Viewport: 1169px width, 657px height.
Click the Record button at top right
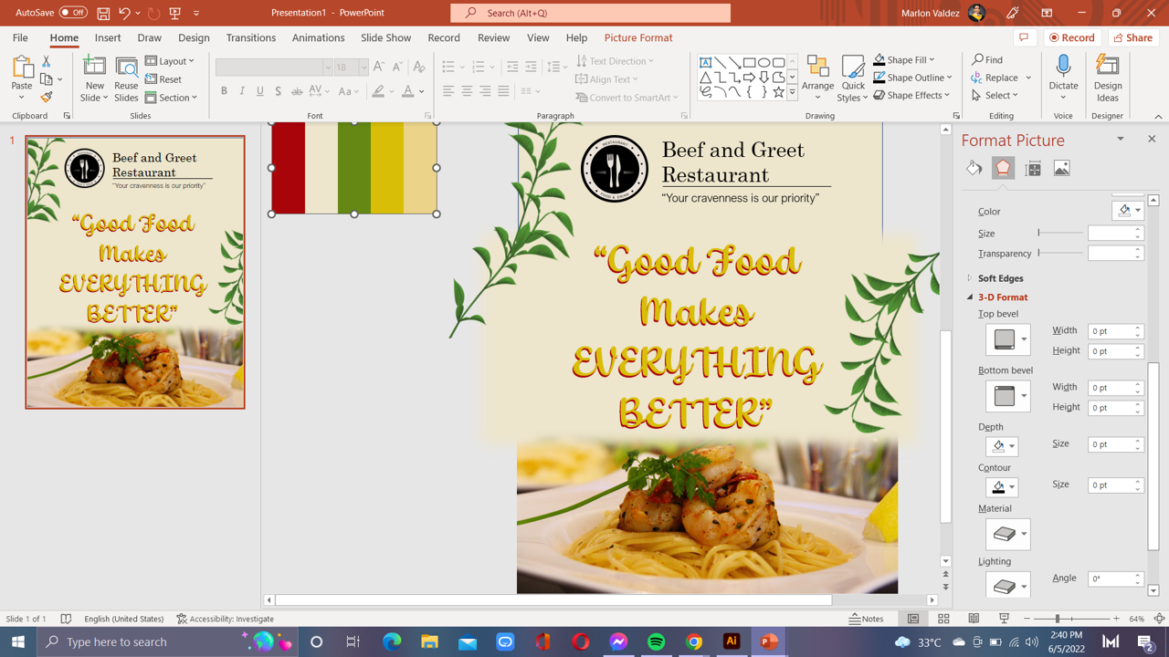coord(1072,37)
